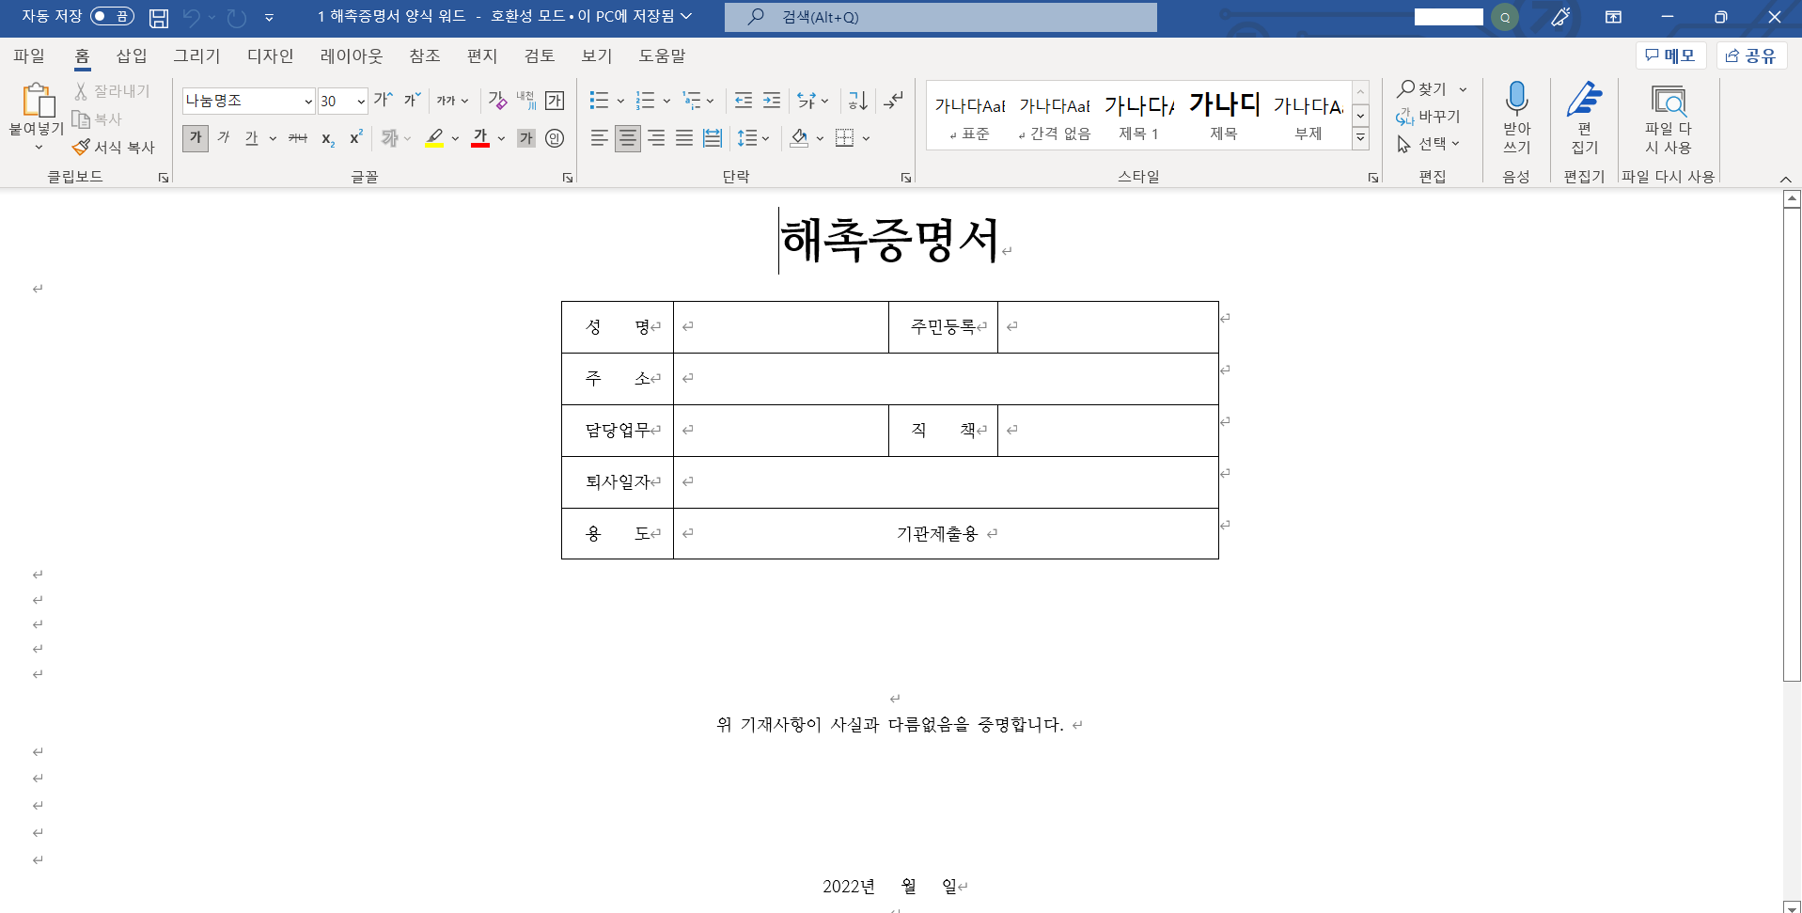Apply red font color

(x=480, y=138)
